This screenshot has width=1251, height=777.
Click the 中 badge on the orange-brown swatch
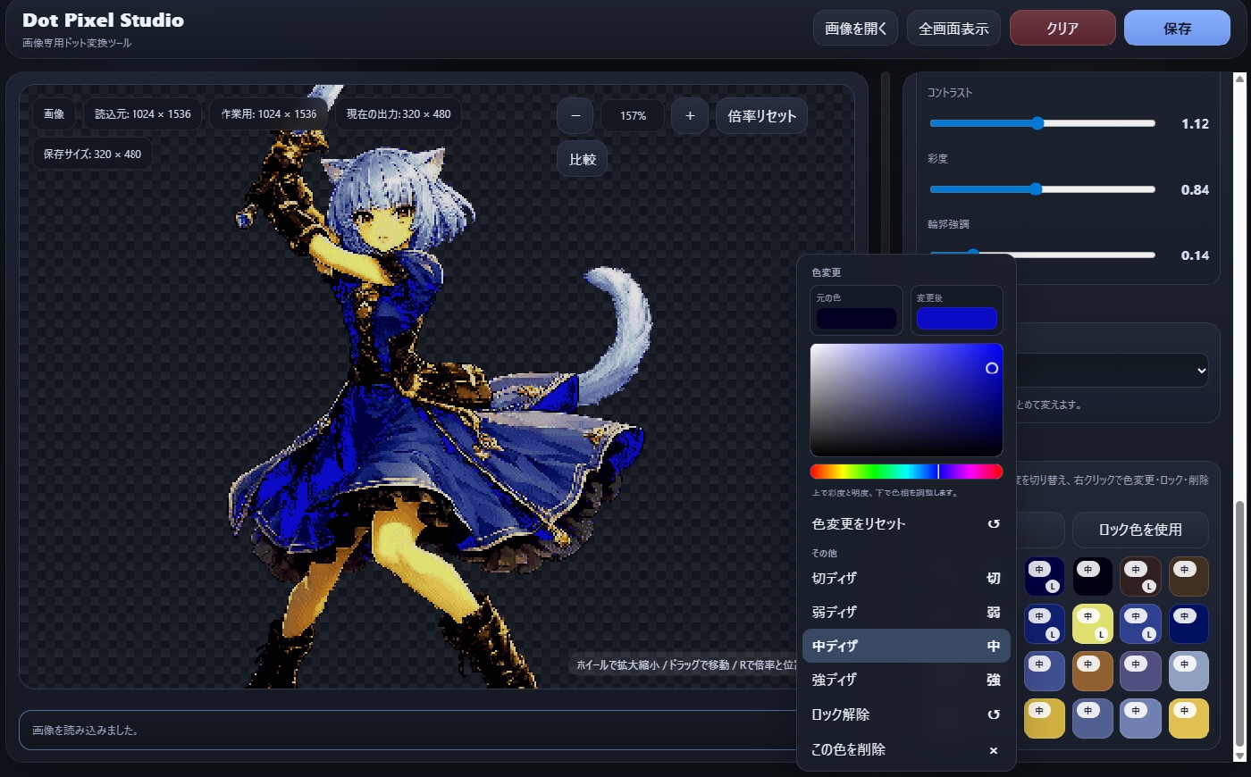tap(1087, 664)
